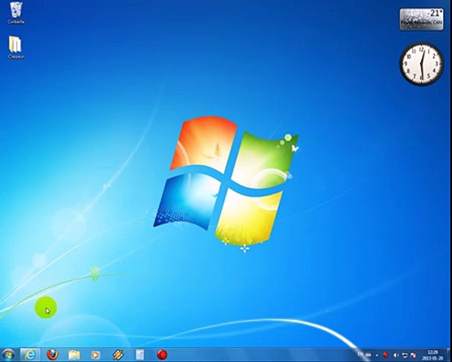Viewport: 452px width, 362px height.
Task: Launch Internet Explorer from the taskbar
Action: pos(30,355)
